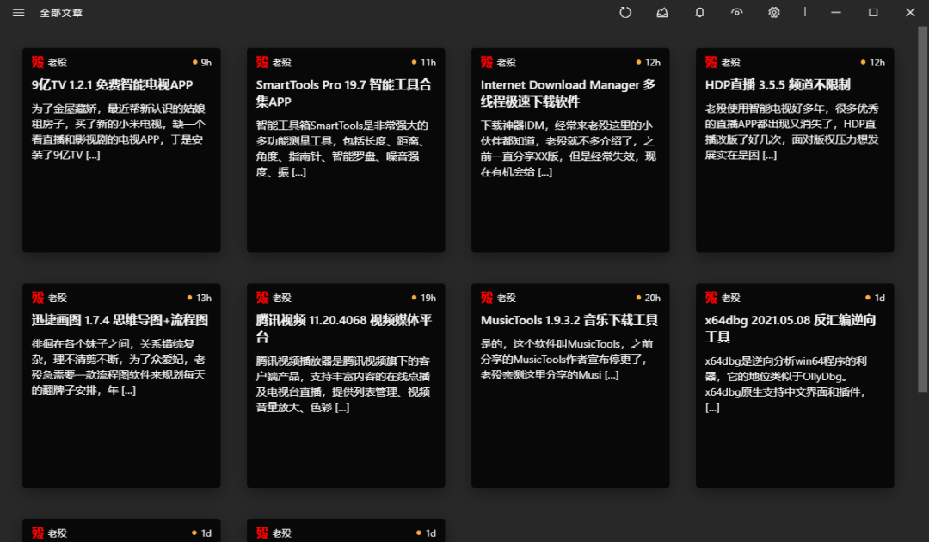Click summary text starting x64dbg是逆向分析
929x542 pixels.
pyautogui.click(x=785, y=384)
